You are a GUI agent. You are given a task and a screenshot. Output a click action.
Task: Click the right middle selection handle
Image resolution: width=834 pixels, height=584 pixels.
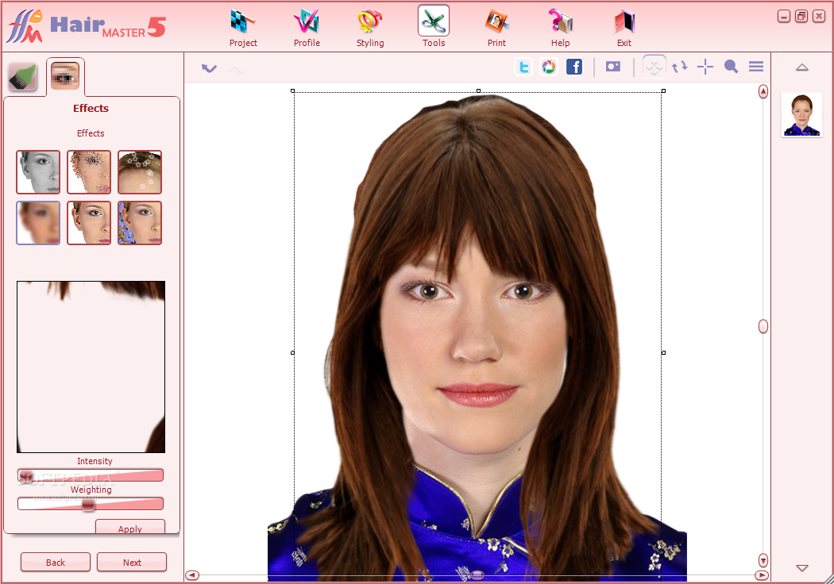(663, 352)
